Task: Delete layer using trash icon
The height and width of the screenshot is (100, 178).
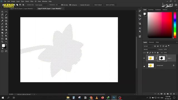Action: point(174,94)
